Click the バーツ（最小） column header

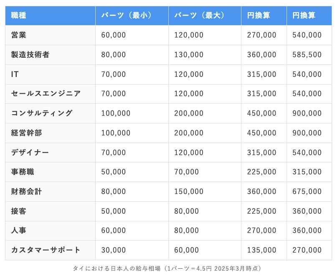(x=126, y=15)
